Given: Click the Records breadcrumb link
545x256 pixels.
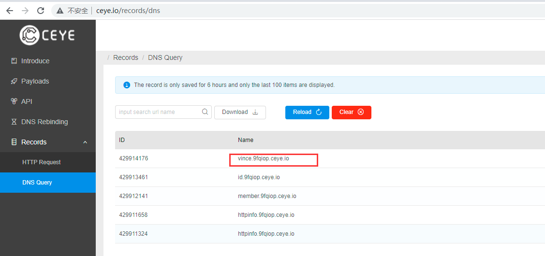Looking at the screenshot, I should tap(126, 57).
